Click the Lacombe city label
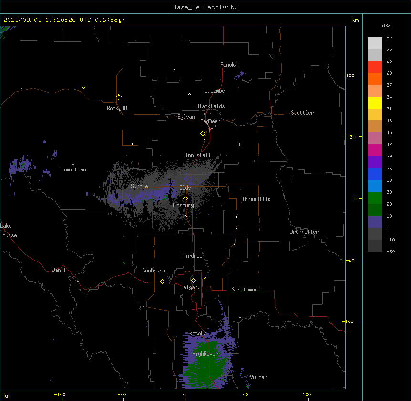This screenshot has height=401, width=411. click(x=215, y=91)
